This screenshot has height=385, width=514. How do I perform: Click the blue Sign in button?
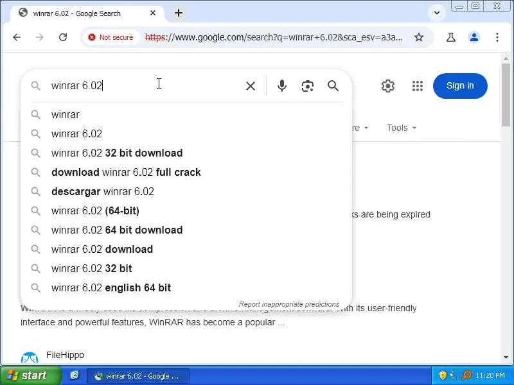460,86
